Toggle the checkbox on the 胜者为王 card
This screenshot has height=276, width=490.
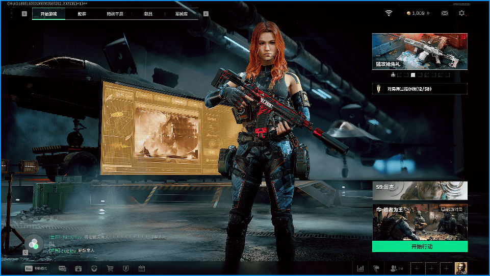click(x=443, y=209)
